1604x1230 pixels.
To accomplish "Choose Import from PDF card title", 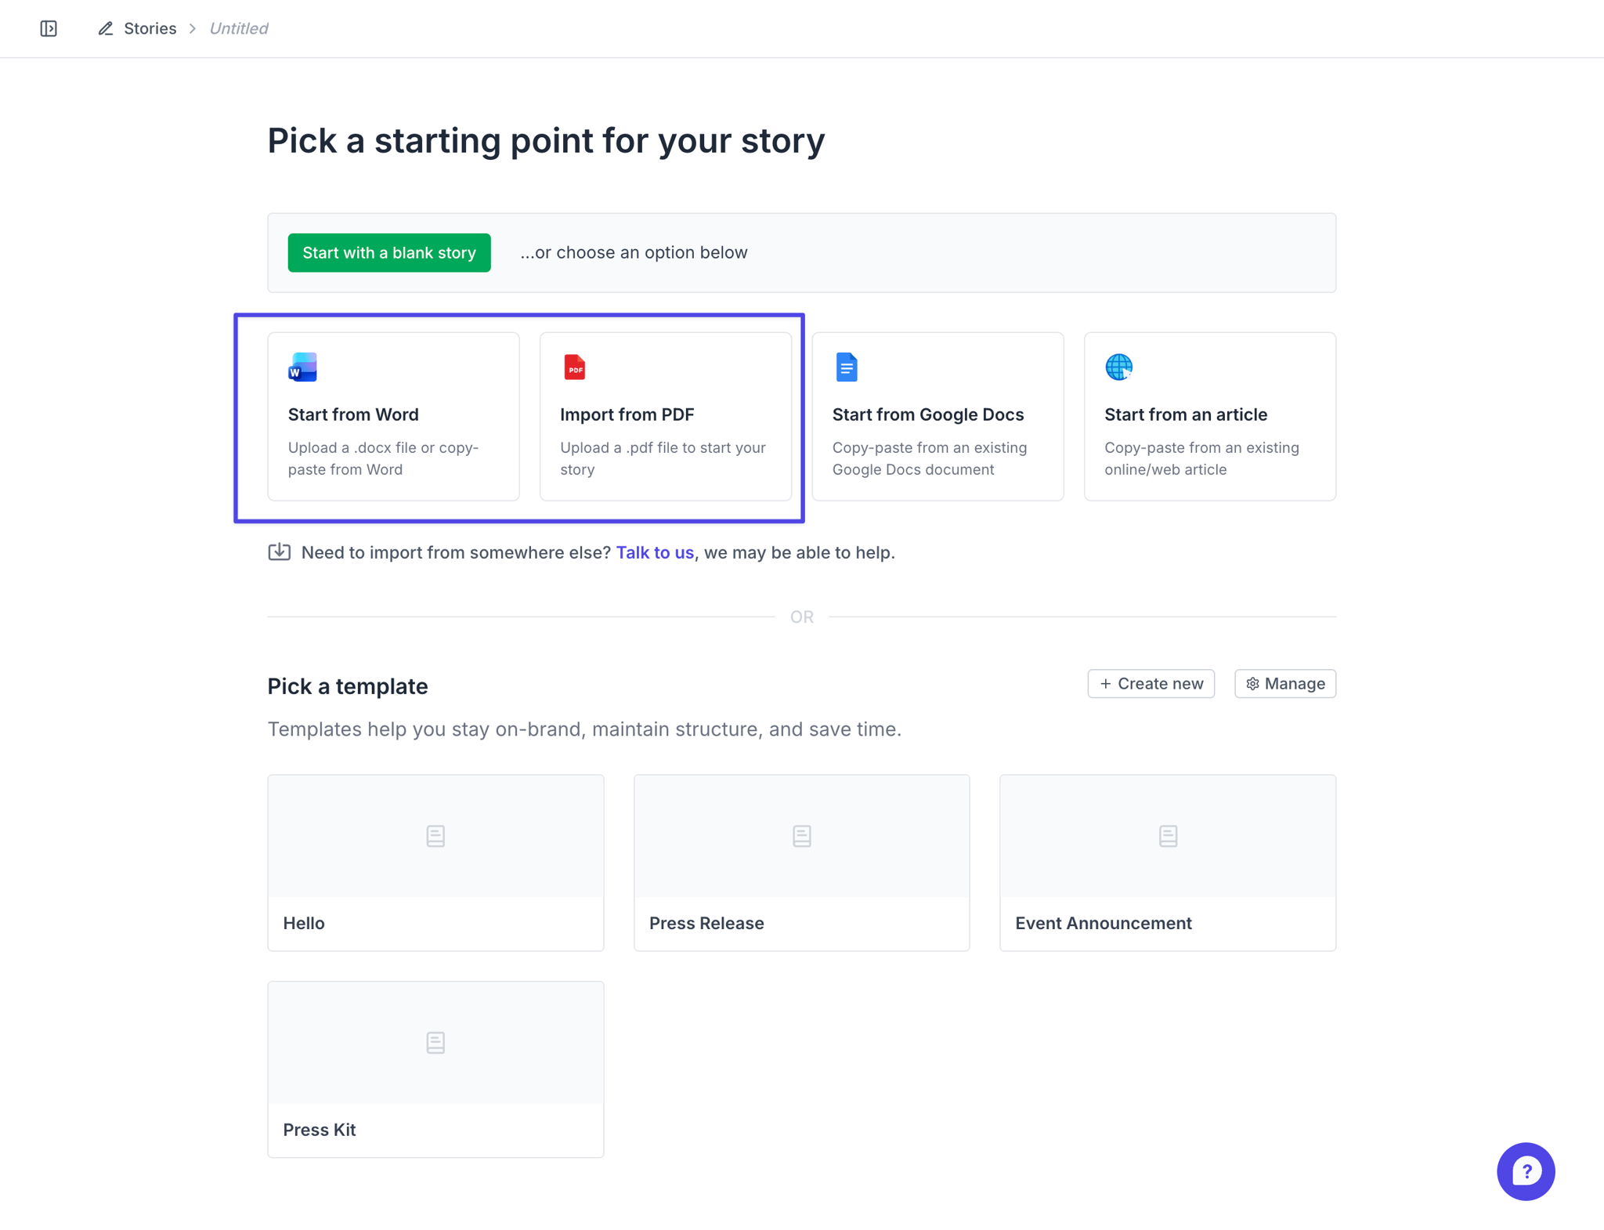I will 627,414.
